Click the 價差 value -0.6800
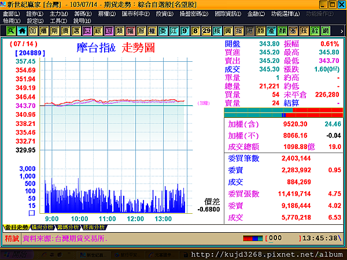This screenshot has width=347, height=260. [x=209, y=209]
